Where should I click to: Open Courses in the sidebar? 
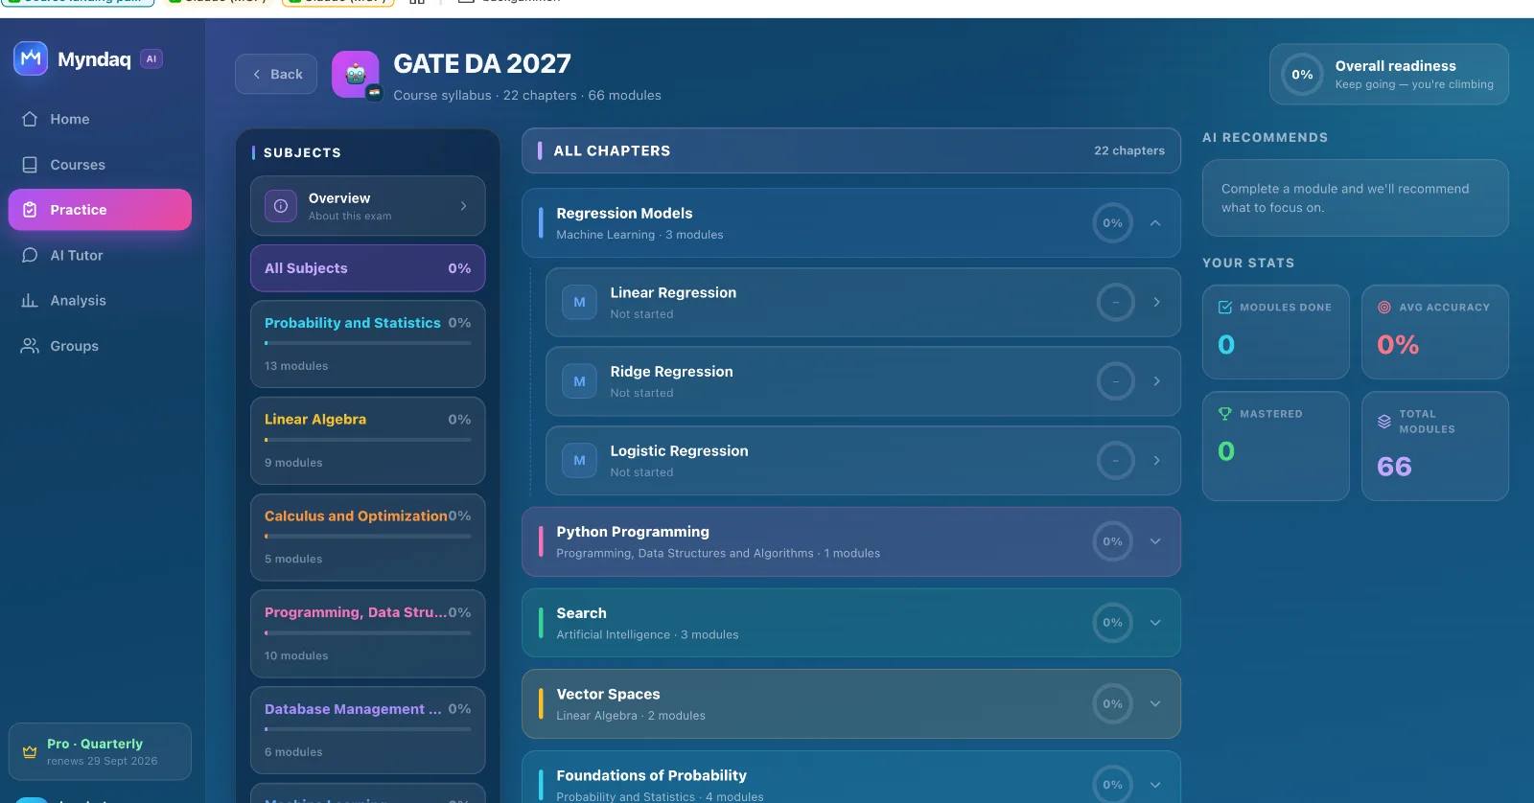(100, 165)
